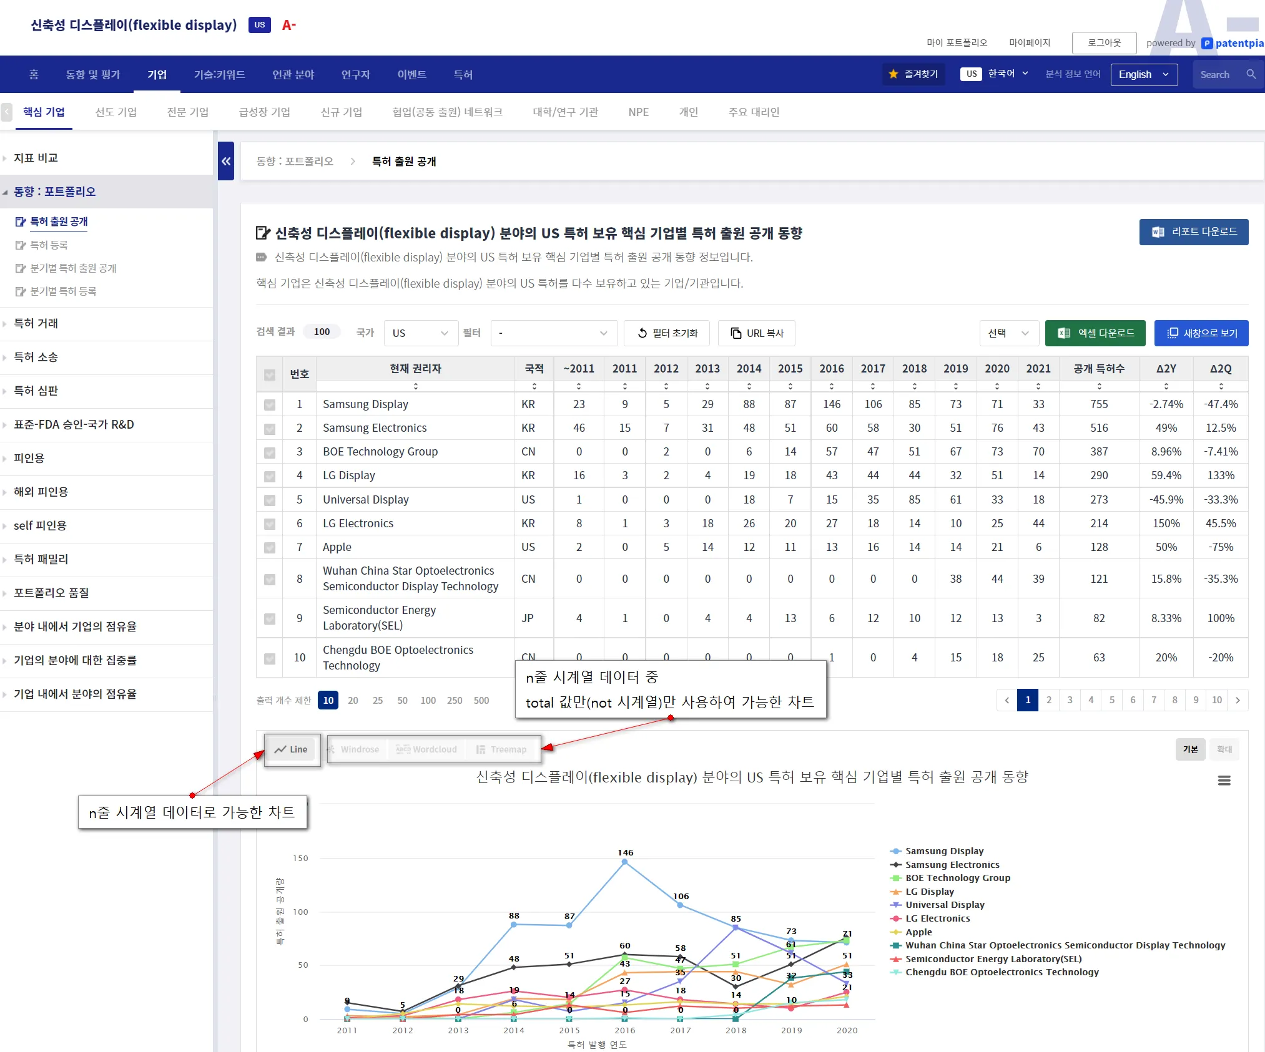The width and height of the screenshot is (1265, 1052).
Task: Click the search magnifier icon
Action: point(1251,74)
